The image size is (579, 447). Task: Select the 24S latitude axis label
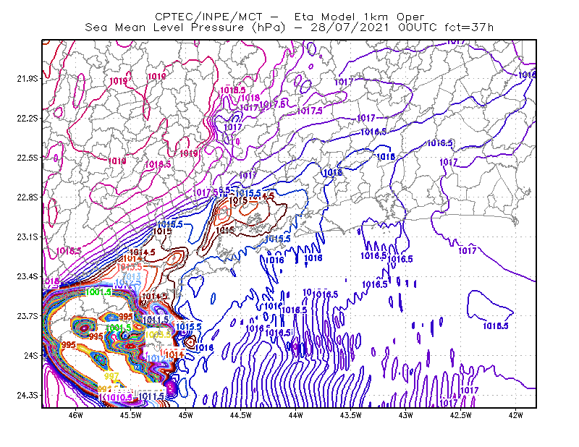(x=30, y=355)
